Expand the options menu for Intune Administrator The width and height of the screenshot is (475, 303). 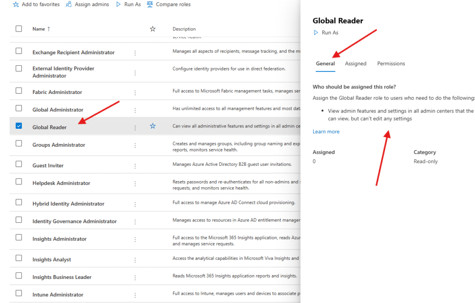[135, 295]
